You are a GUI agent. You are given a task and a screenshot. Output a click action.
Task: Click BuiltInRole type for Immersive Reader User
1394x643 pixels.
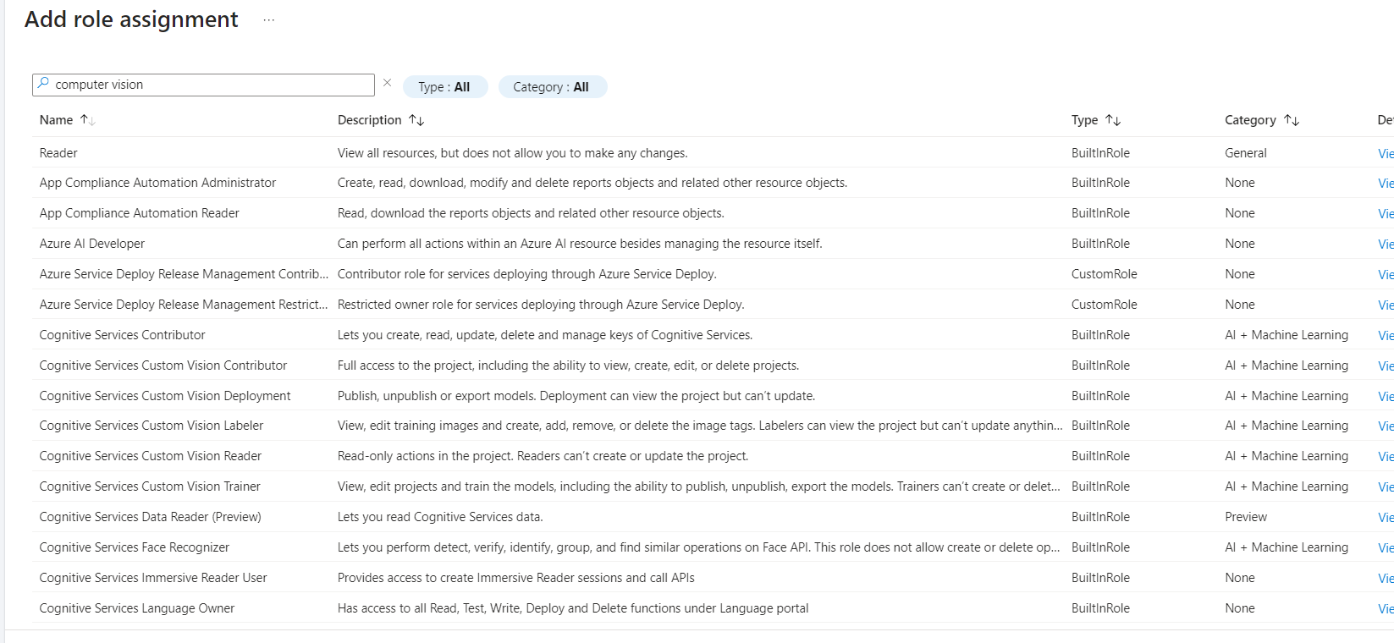[1100, 578]
